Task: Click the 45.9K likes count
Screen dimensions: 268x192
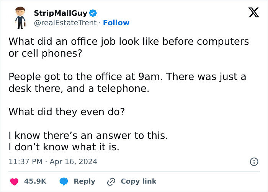Action: click(35, 181)
